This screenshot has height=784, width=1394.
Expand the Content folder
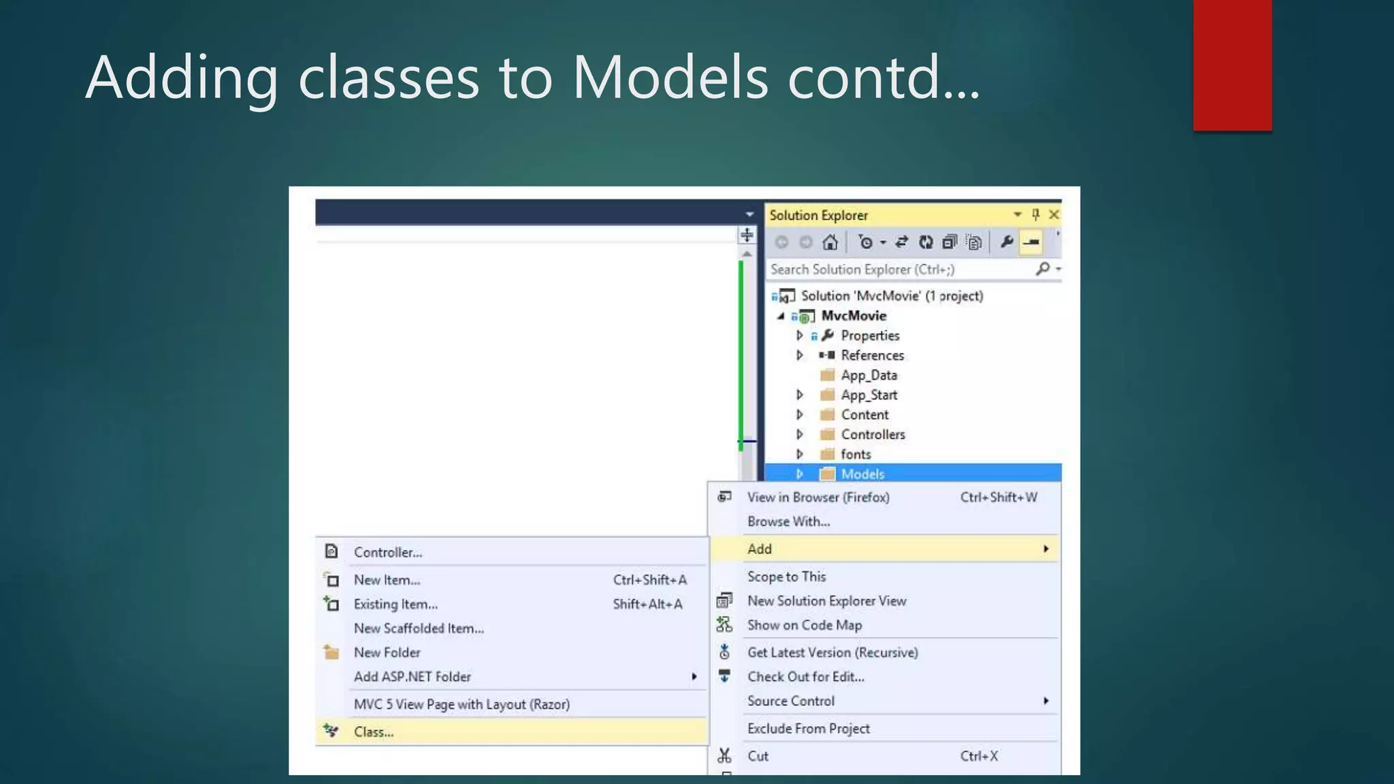point(800,414)
